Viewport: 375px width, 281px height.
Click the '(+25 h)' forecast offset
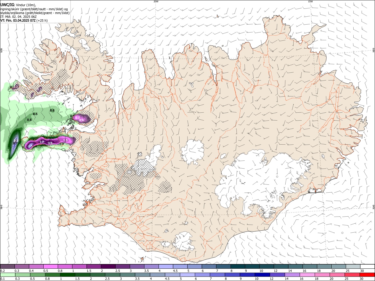coord(42,20)
